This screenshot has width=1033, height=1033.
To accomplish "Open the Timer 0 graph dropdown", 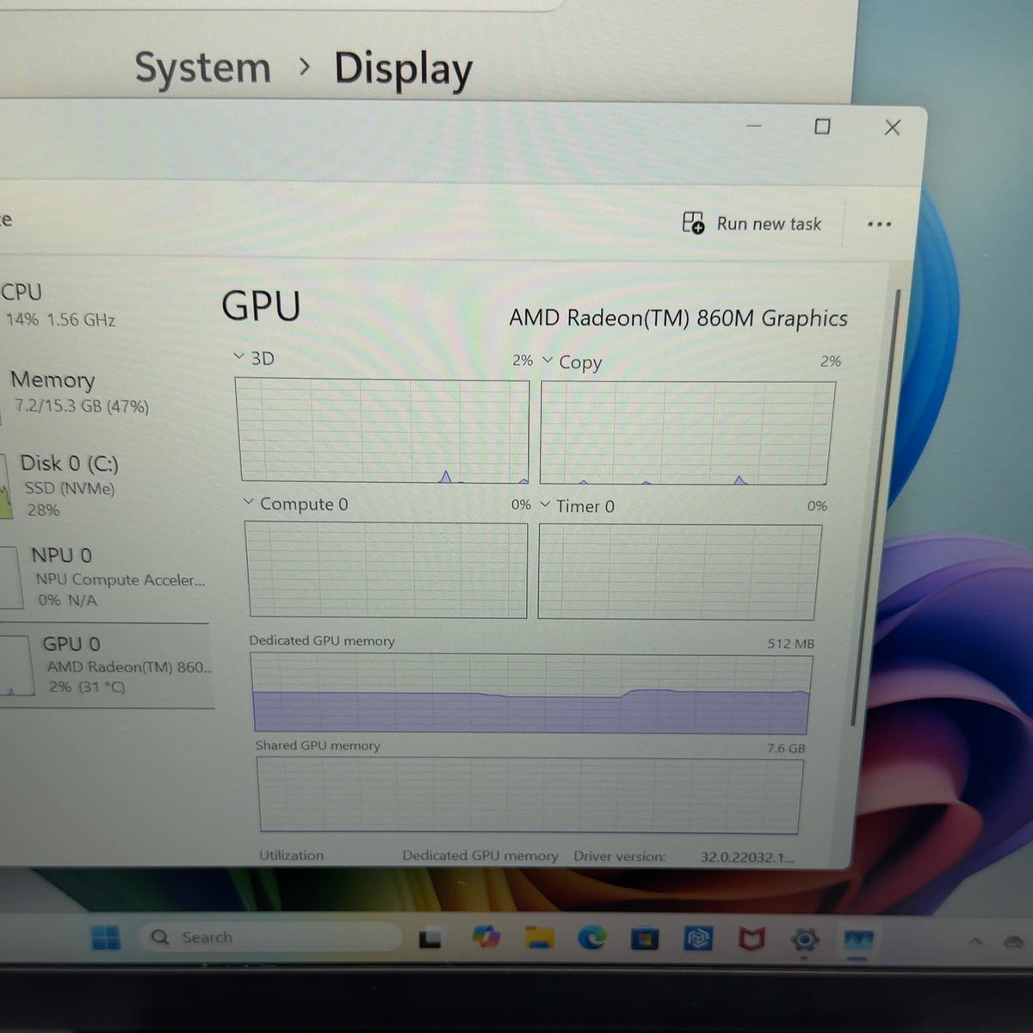I will [545, 504].
